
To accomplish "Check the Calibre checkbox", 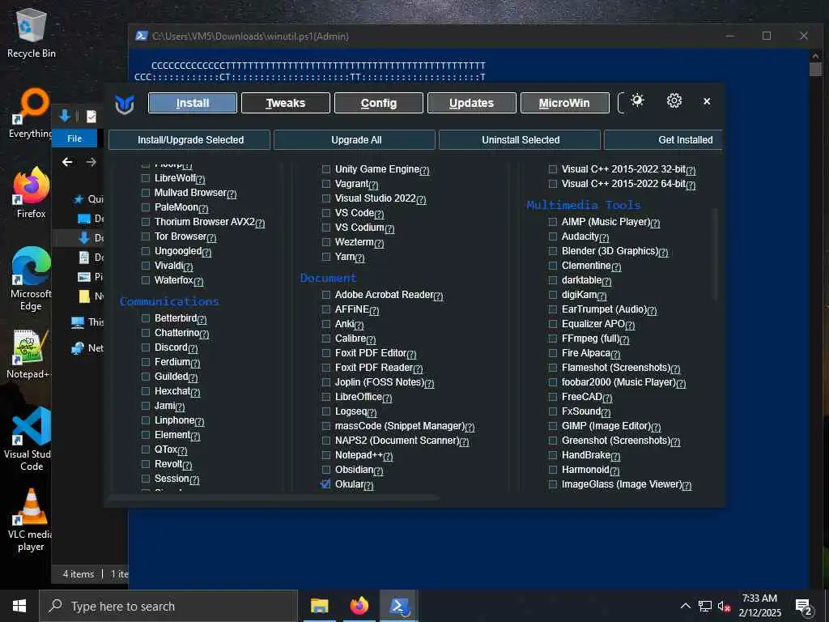I will tap(326, 339).
